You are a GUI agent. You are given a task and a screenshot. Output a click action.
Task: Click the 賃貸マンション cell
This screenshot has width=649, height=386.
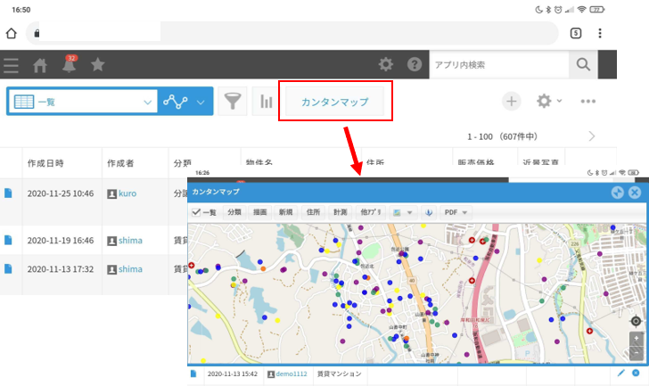(340, 374)
